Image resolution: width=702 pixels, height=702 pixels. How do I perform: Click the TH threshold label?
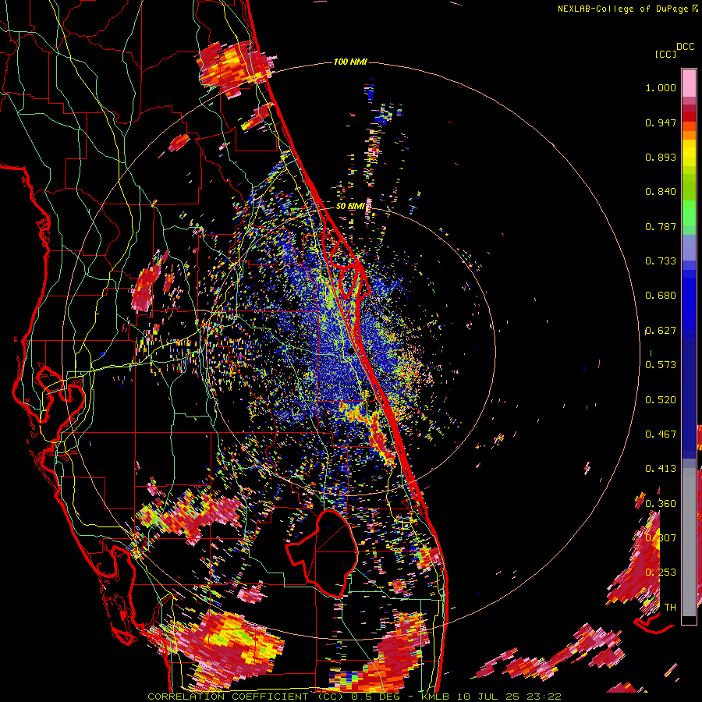coord(670,608)
